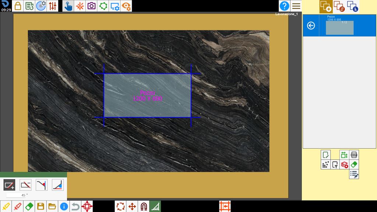377x212 pixels.
Task: Select the add cut rectangle tool
Action: click(9, 185)
